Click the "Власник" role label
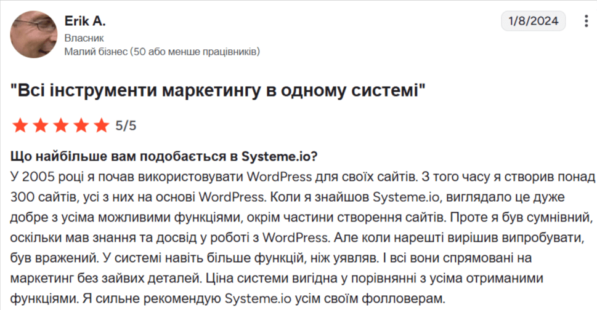 click(84, 38)
